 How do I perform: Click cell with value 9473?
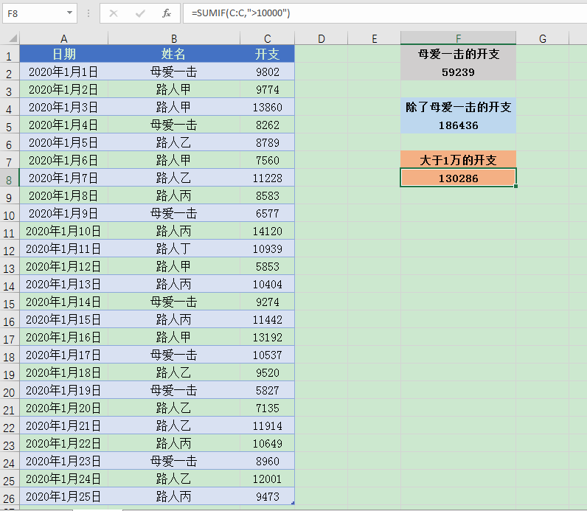pos(267,497)
